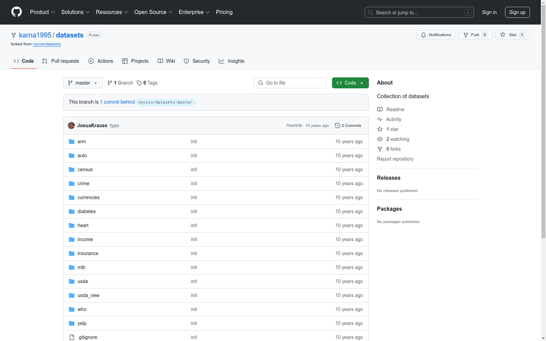This screenshot has height=341, width=546.
Task: Click the forked repository icon beside karna1995
Action: tap(14, 35)
